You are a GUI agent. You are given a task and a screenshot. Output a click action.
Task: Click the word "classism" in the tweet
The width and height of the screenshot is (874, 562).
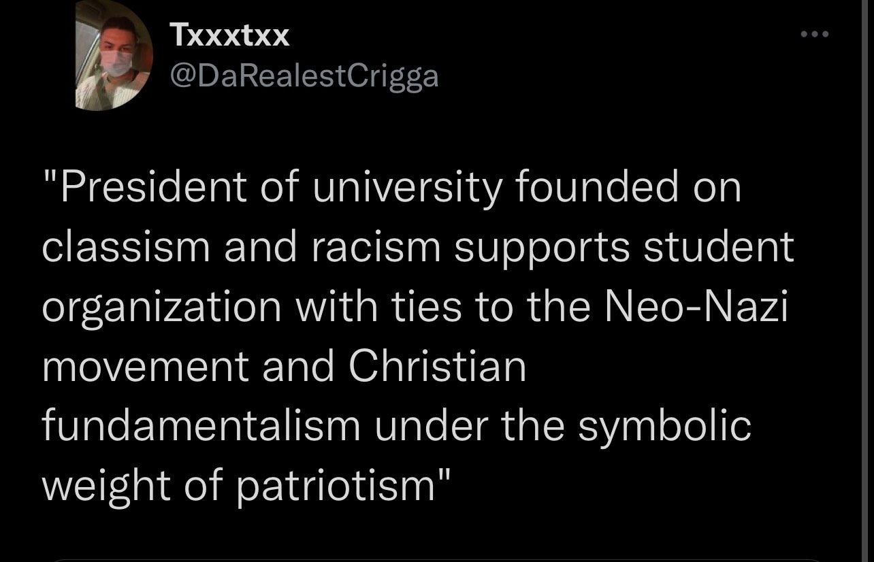click(126, 247)
